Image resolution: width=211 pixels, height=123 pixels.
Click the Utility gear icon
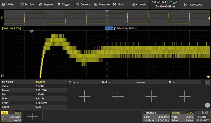coord(3,4)
